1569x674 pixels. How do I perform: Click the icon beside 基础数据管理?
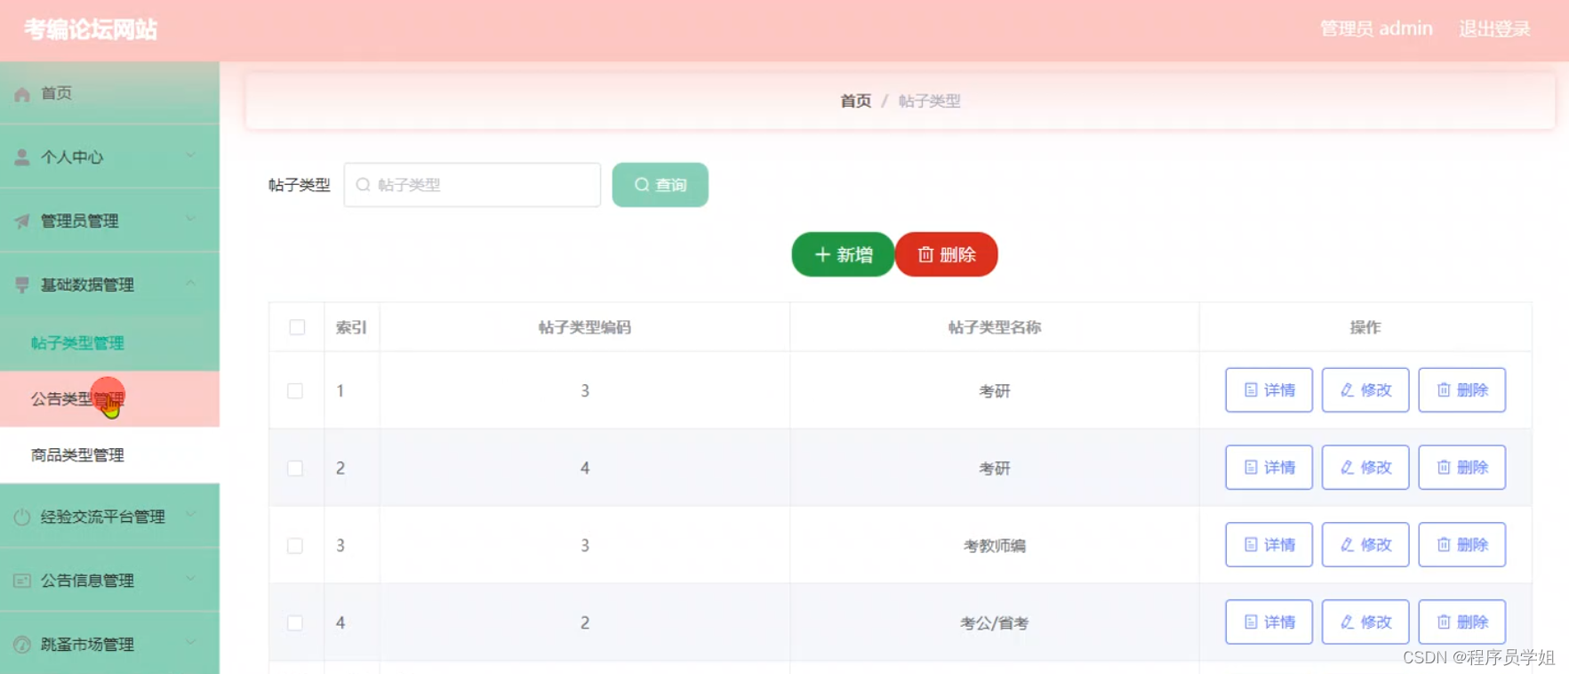pos(22,285)
